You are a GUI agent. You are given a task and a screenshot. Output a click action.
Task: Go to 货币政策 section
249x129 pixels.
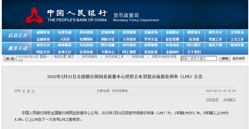click(x=86, y=32)
